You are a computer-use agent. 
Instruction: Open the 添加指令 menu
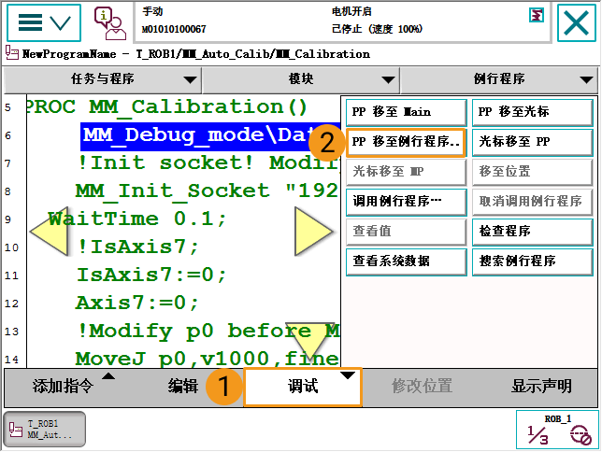64,387
